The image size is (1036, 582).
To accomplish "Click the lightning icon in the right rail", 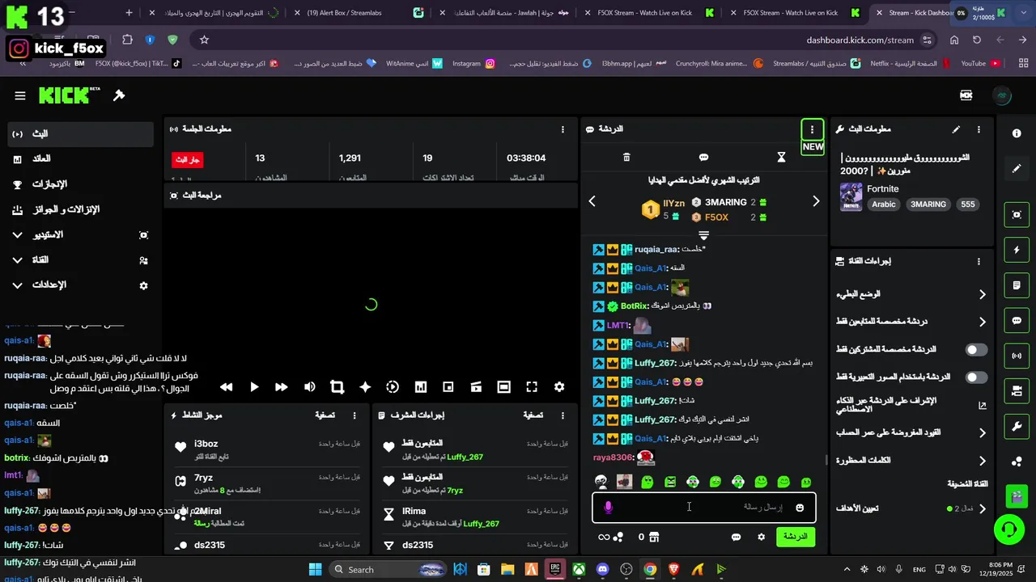I will tap(1017, 250).
